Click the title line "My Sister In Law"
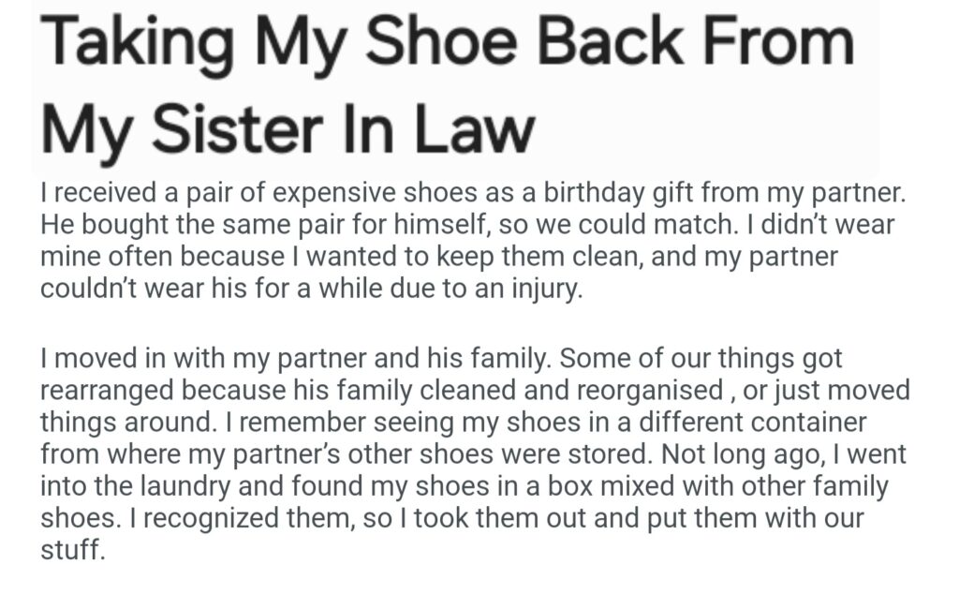This screenshot has width=959, height=594. (287, 130)
